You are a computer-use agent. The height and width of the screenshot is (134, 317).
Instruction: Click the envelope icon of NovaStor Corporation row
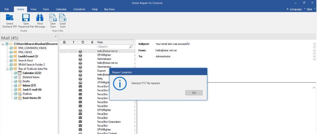pos(80,122)
